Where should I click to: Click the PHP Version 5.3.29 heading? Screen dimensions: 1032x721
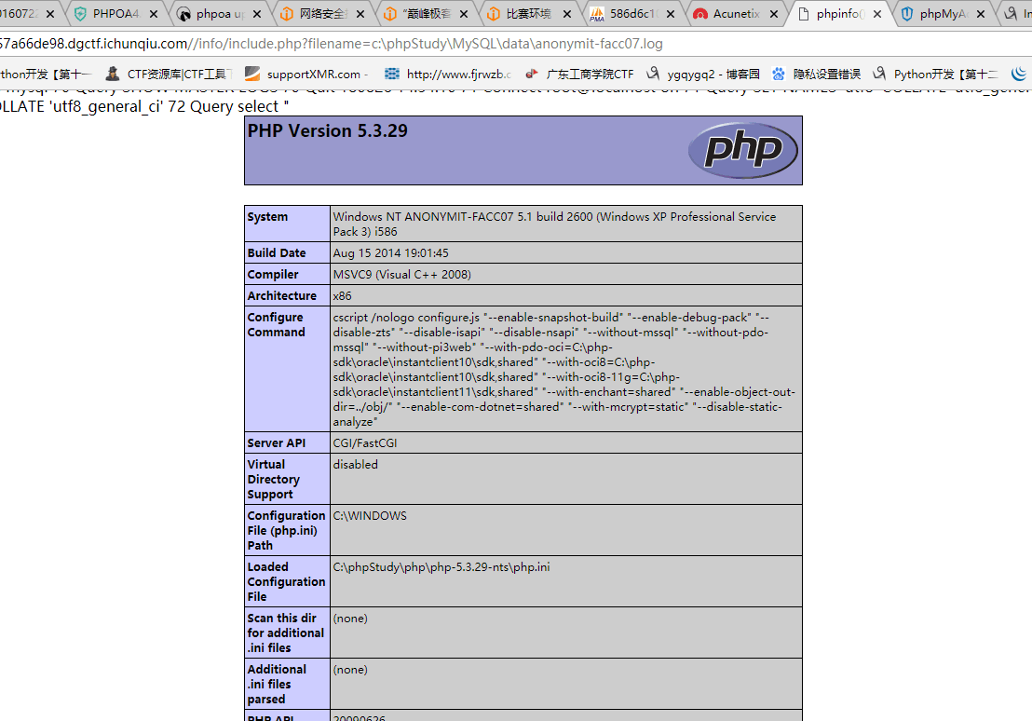click(x=328, y=131)
